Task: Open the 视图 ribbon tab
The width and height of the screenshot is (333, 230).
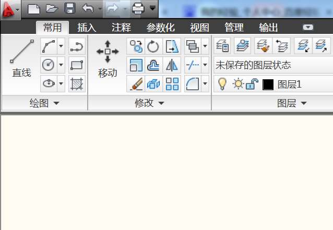Action: click(x=199, y=28)
